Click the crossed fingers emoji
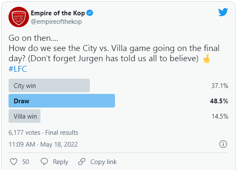This screenshot has height=170, width=236. 207,59
